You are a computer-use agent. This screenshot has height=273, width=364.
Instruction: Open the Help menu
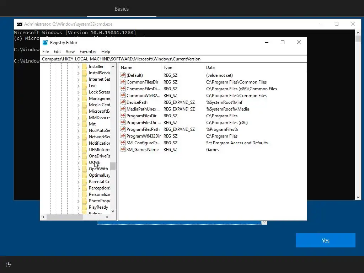(106, 52)
